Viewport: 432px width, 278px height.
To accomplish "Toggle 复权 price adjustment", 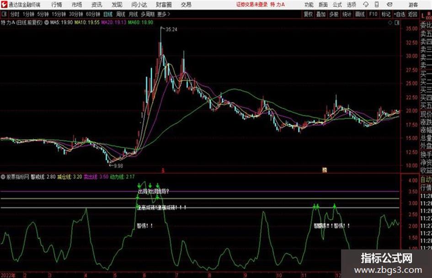I will [308, 14].
